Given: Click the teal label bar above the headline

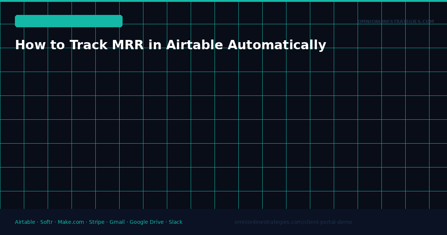Looking at the screenshot, I should point(69,21).
